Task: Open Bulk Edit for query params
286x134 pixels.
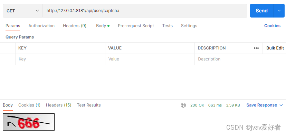Action: point(275,48)
